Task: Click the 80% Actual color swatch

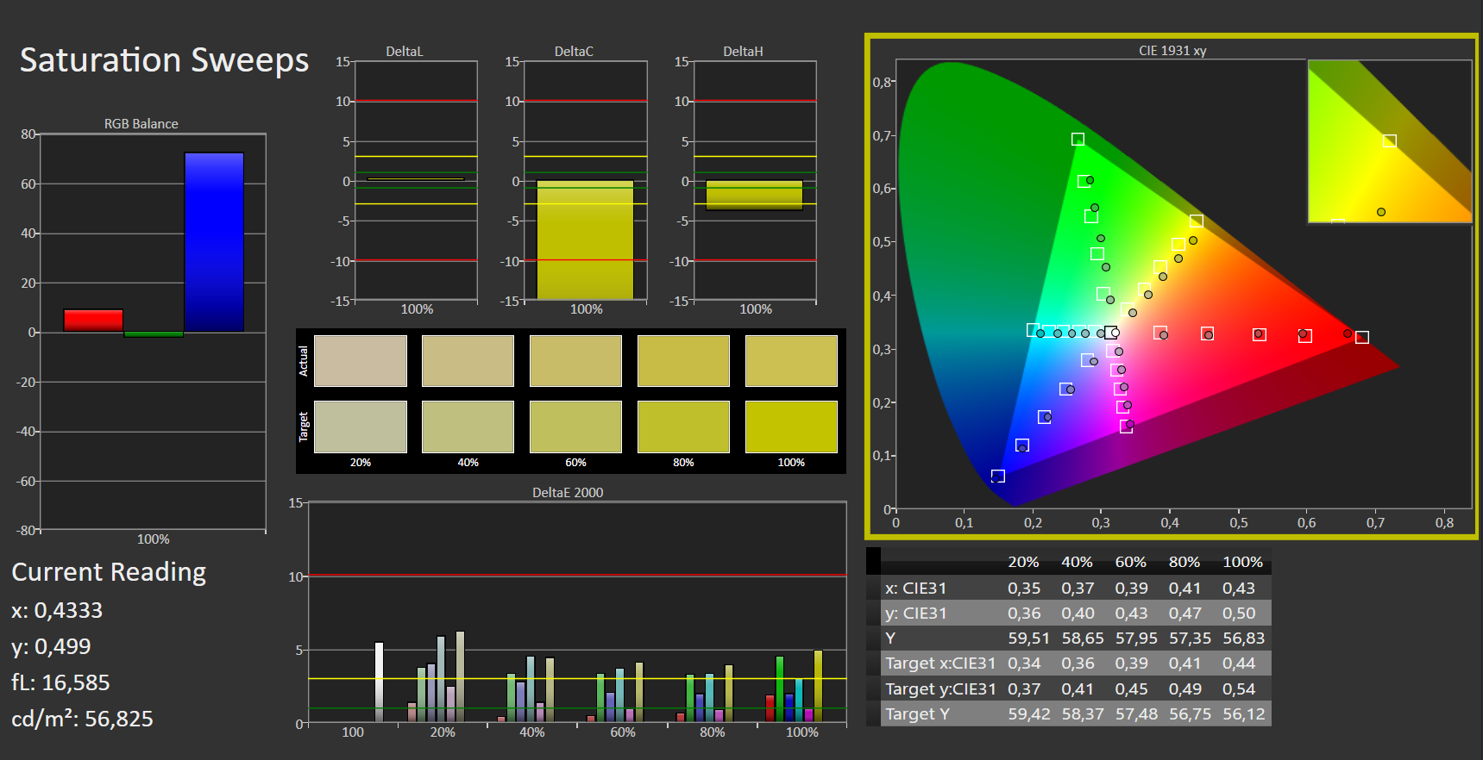Action: click(x=683, y=361)
